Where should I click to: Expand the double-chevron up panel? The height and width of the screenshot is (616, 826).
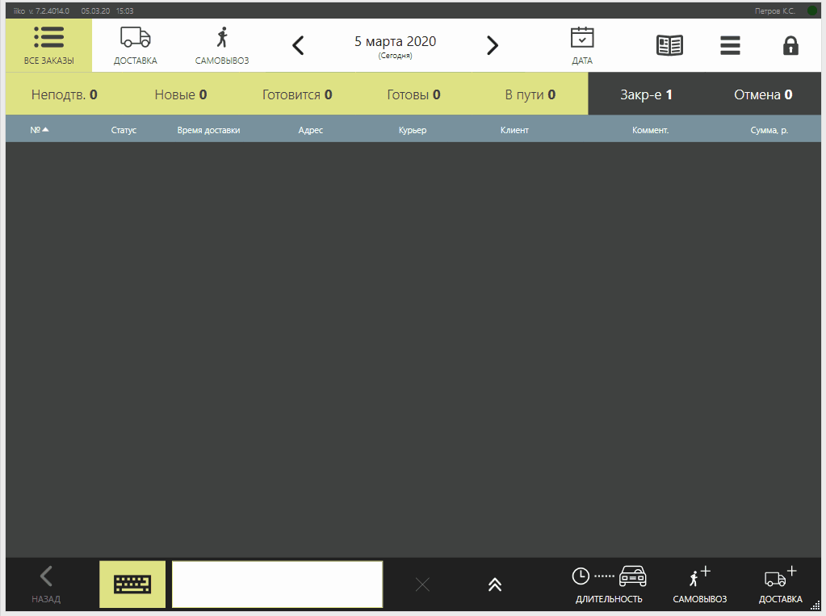coord(495,585)
